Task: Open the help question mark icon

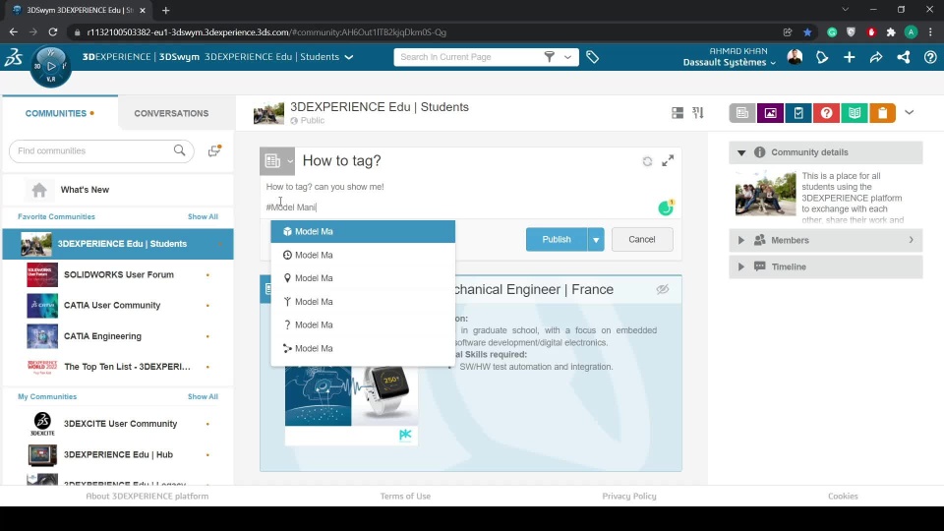Action: tap(930, 57)
